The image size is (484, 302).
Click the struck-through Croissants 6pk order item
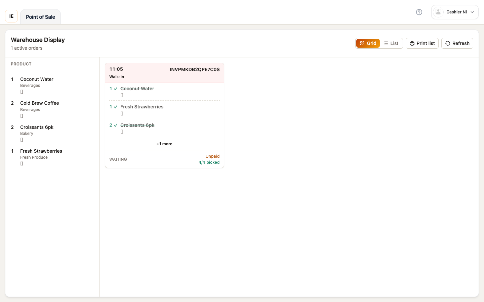coord(137,125)
